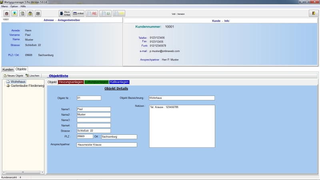Switch to the Kunden tab
The height and width of the screenshot is (180, 320).
[x=8, y=69]
